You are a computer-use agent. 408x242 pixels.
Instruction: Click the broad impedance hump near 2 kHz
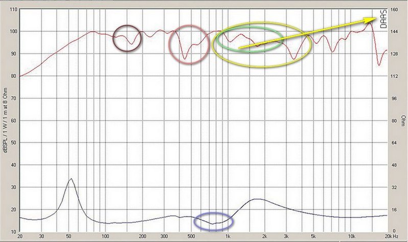(x=258, y=200)
